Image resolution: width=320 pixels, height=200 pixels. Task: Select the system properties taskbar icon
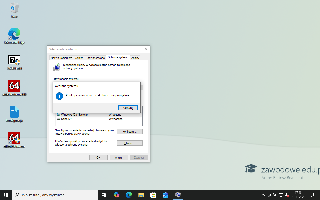(x=178, y=195)
